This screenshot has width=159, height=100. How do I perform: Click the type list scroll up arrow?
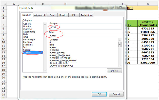(x=120, y=40)
